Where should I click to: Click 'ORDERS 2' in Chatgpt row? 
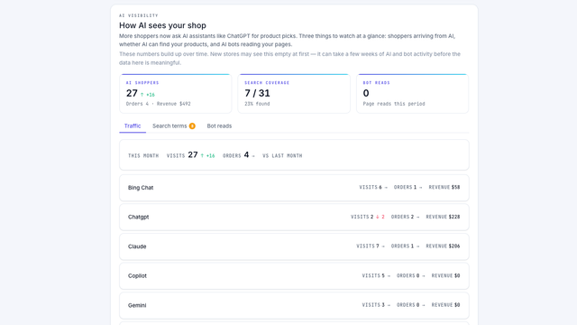pyautogui.click(x=402, y=217)
